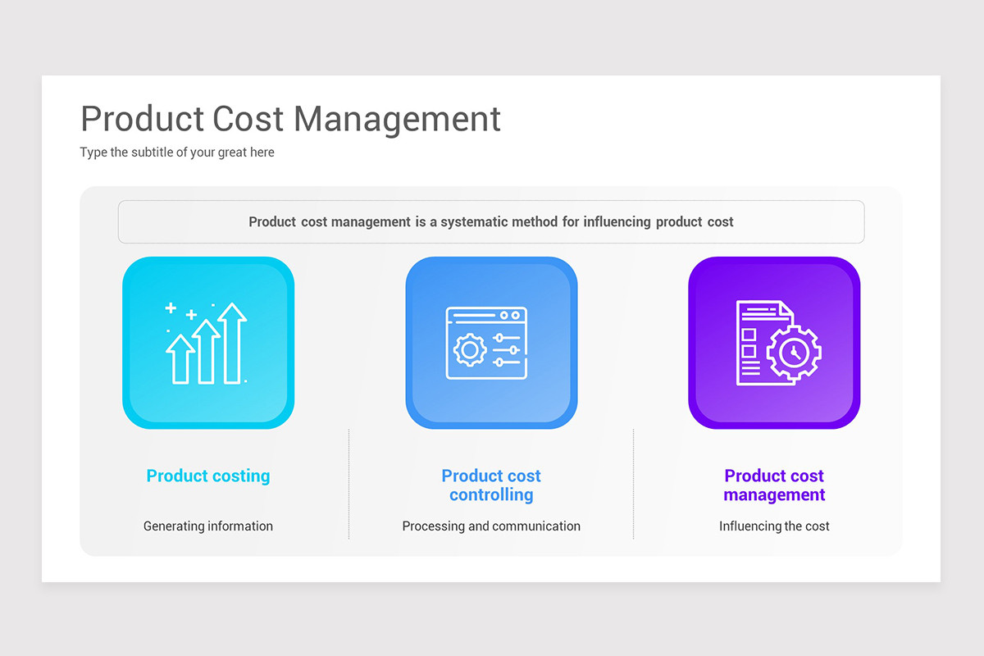Select the subtitle placeholder text
The height and width of the screenshot is (656, 984).
click(176, 152)
